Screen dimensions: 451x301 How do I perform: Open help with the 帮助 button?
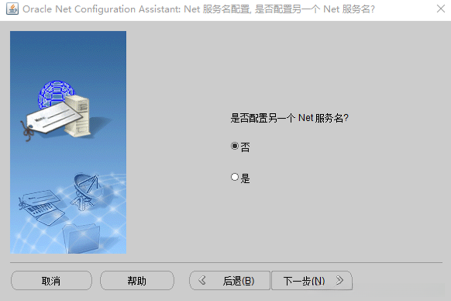[x=137, y=280]
